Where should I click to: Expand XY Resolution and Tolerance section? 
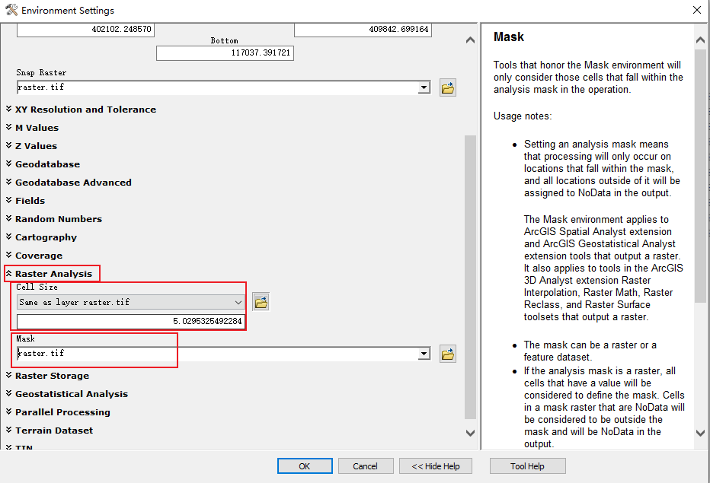click(x=8, y=109)
